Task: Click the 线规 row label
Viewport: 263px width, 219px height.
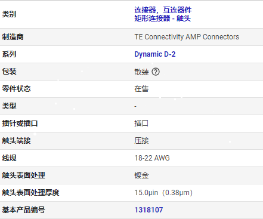Action: pos(9,158)
